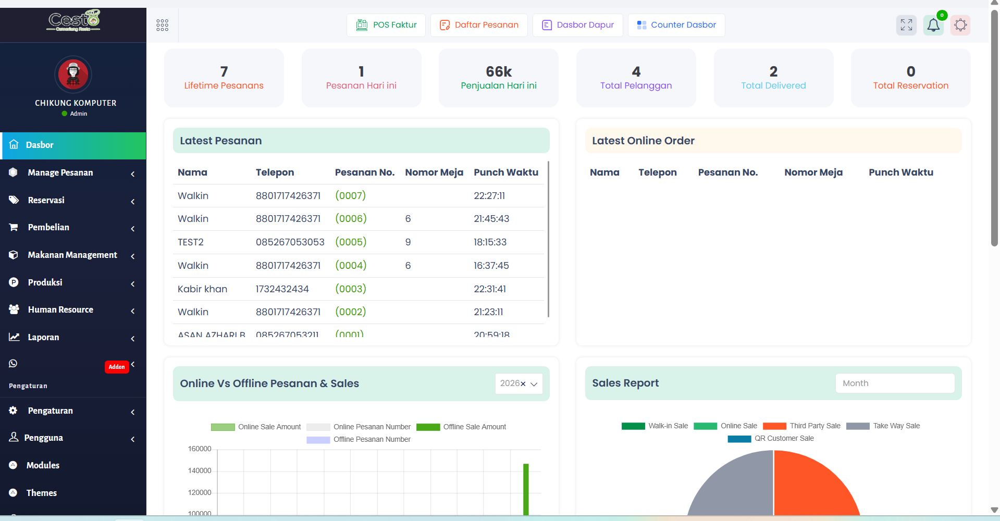The height and width of the screenshot is (521, 1000).
Task: Toggle Walk-in Sale legend in Sales Report
Action: [655, 426]
